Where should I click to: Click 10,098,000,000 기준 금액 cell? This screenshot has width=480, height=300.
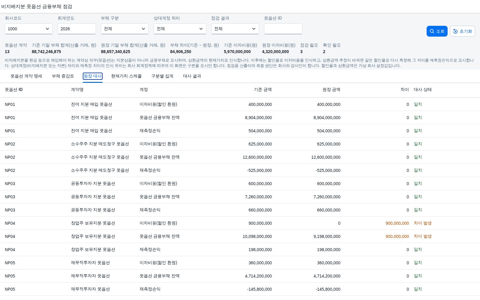pos(257,236)
